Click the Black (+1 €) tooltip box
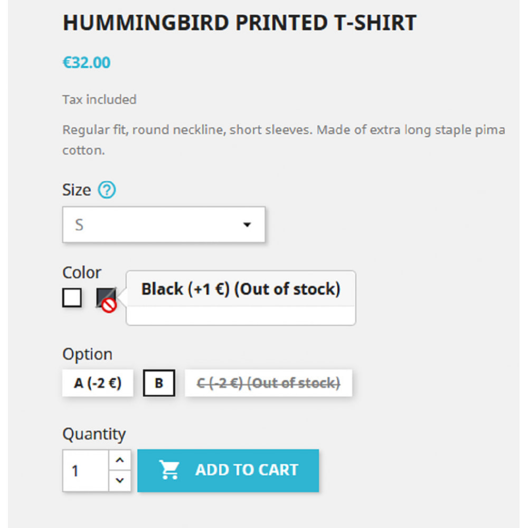The height and width of the screenshot is (528, 528). point(241,298)
